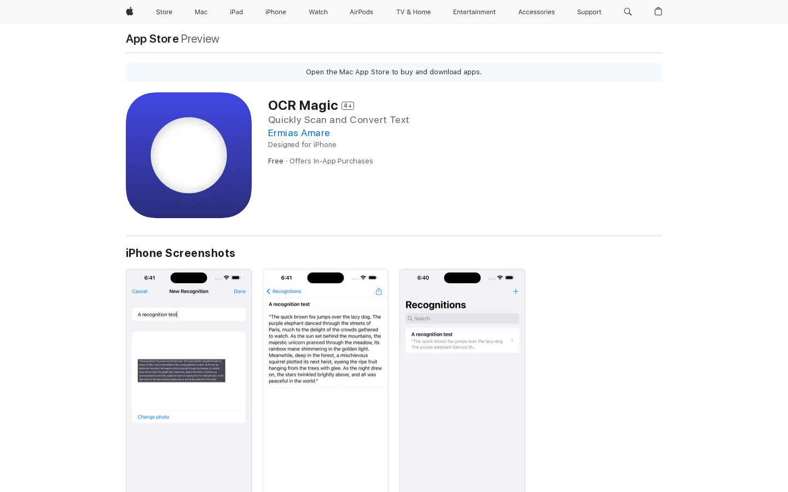Tap the share icon in the second screenshot
The image size is (788, 492).
(x=378, y=291)
